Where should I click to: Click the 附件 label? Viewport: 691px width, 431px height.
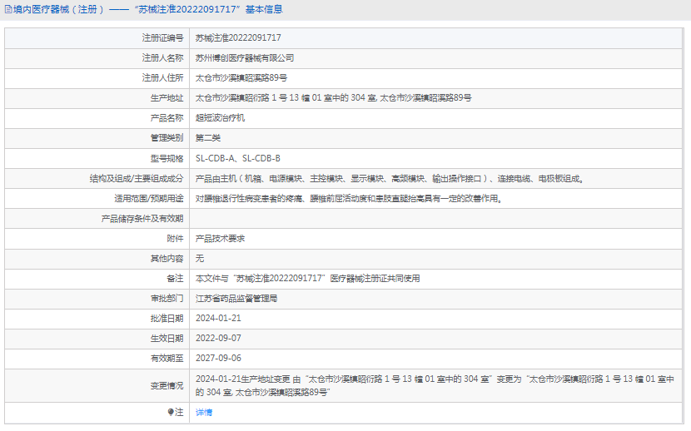175,239
